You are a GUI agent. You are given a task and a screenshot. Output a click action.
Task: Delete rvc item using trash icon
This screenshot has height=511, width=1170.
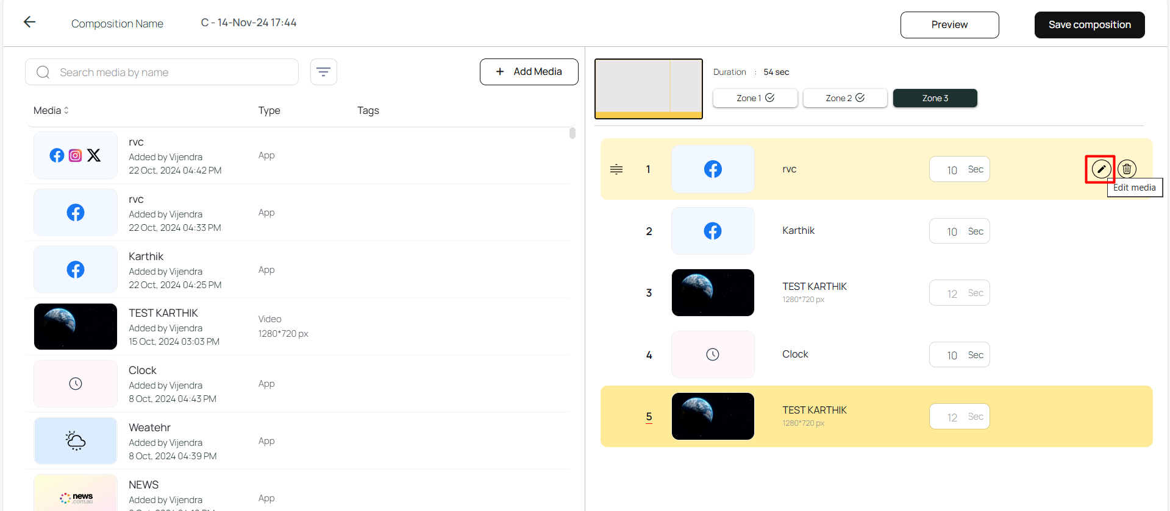tap(1127, 169)
